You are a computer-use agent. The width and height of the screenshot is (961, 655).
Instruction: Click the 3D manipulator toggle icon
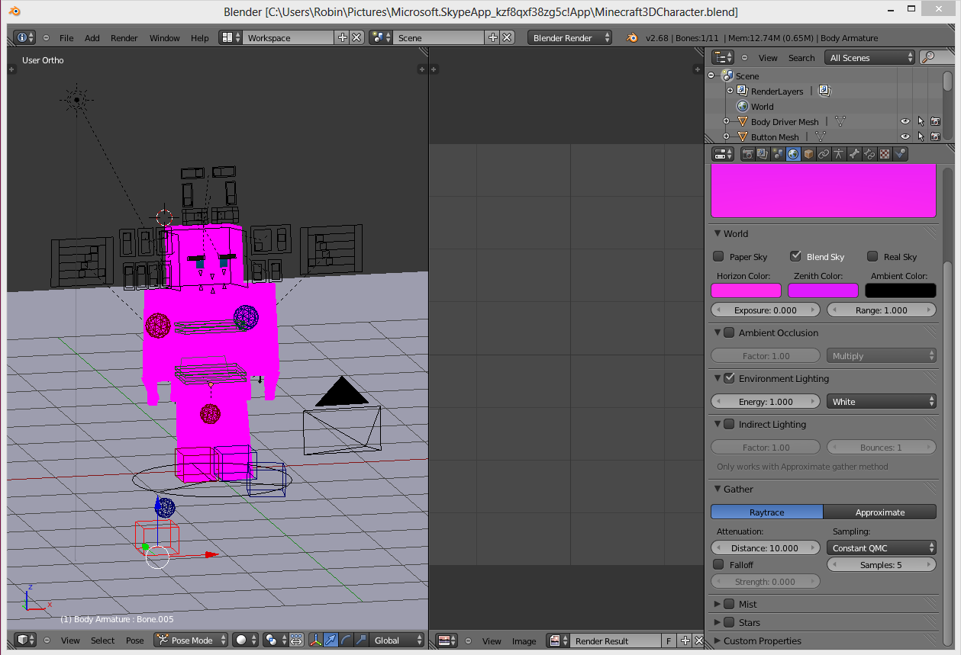[315, 641]
